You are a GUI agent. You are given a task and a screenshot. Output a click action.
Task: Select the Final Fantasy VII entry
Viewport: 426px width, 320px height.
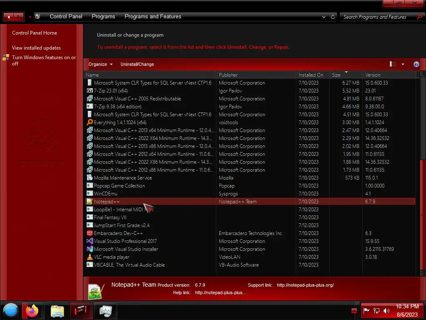[110, 217]
